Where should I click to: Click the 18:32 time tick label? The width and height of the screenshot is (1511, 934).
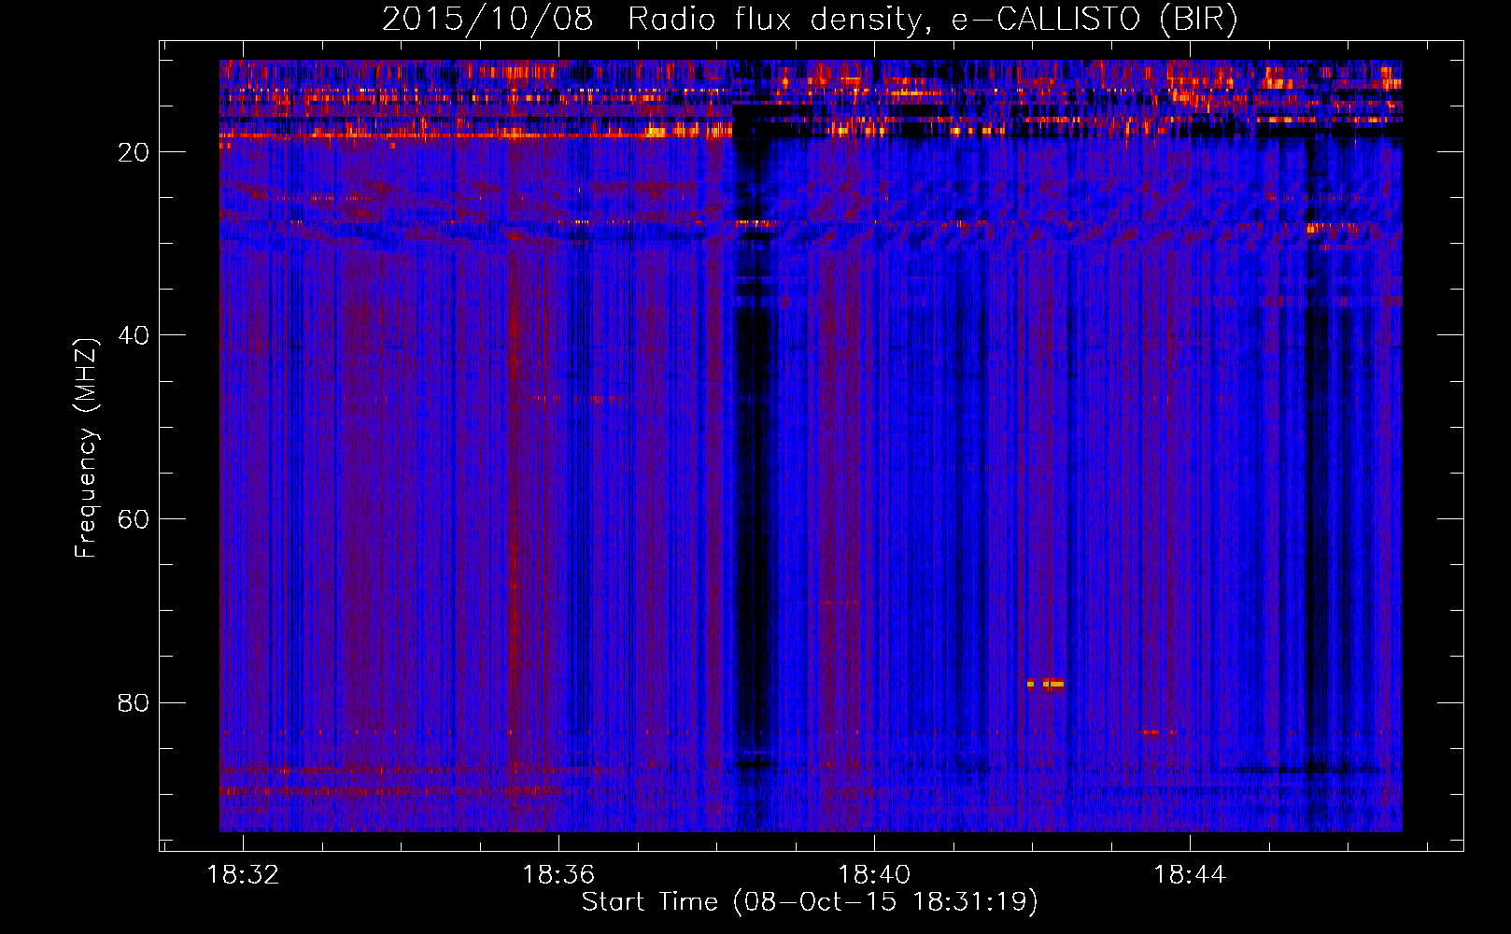(x=243, y=875)
